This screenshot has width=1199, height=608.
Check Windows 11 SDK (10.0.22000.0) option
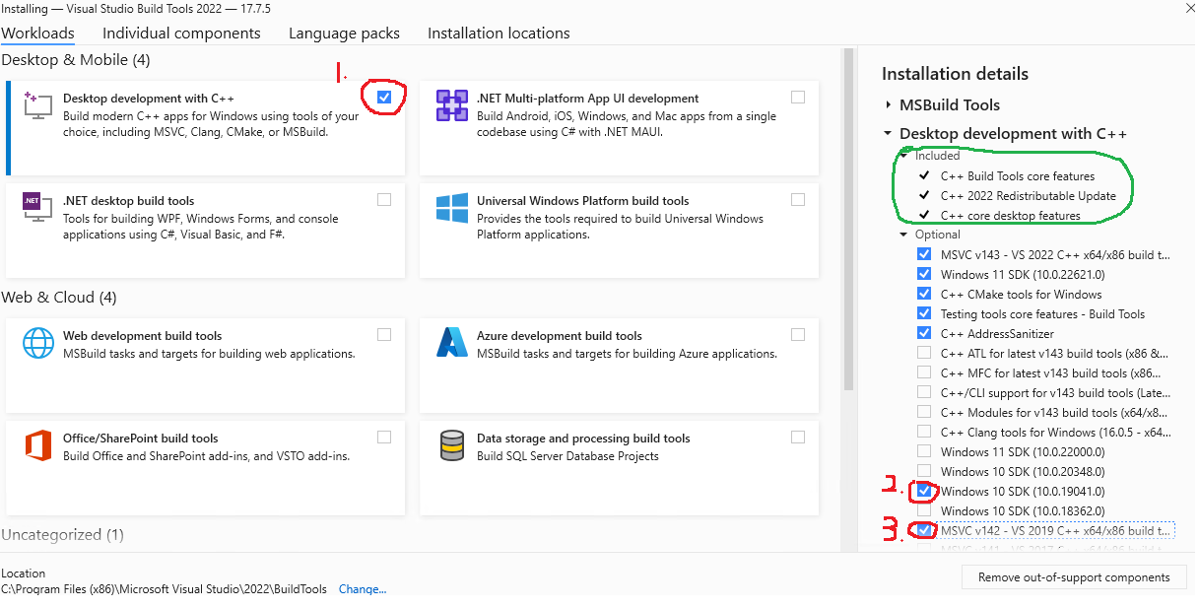[924, 451]
